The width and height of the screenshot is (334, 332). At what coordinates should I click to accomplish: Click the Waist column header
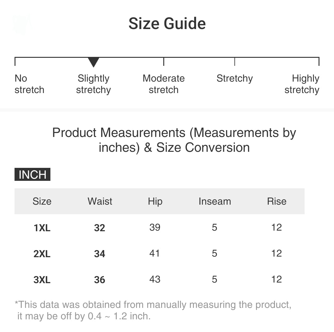click(100, 201)
